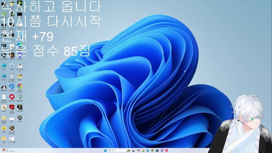
Task: Open Task View on the taskbar
Action: (x=134, y=150)
